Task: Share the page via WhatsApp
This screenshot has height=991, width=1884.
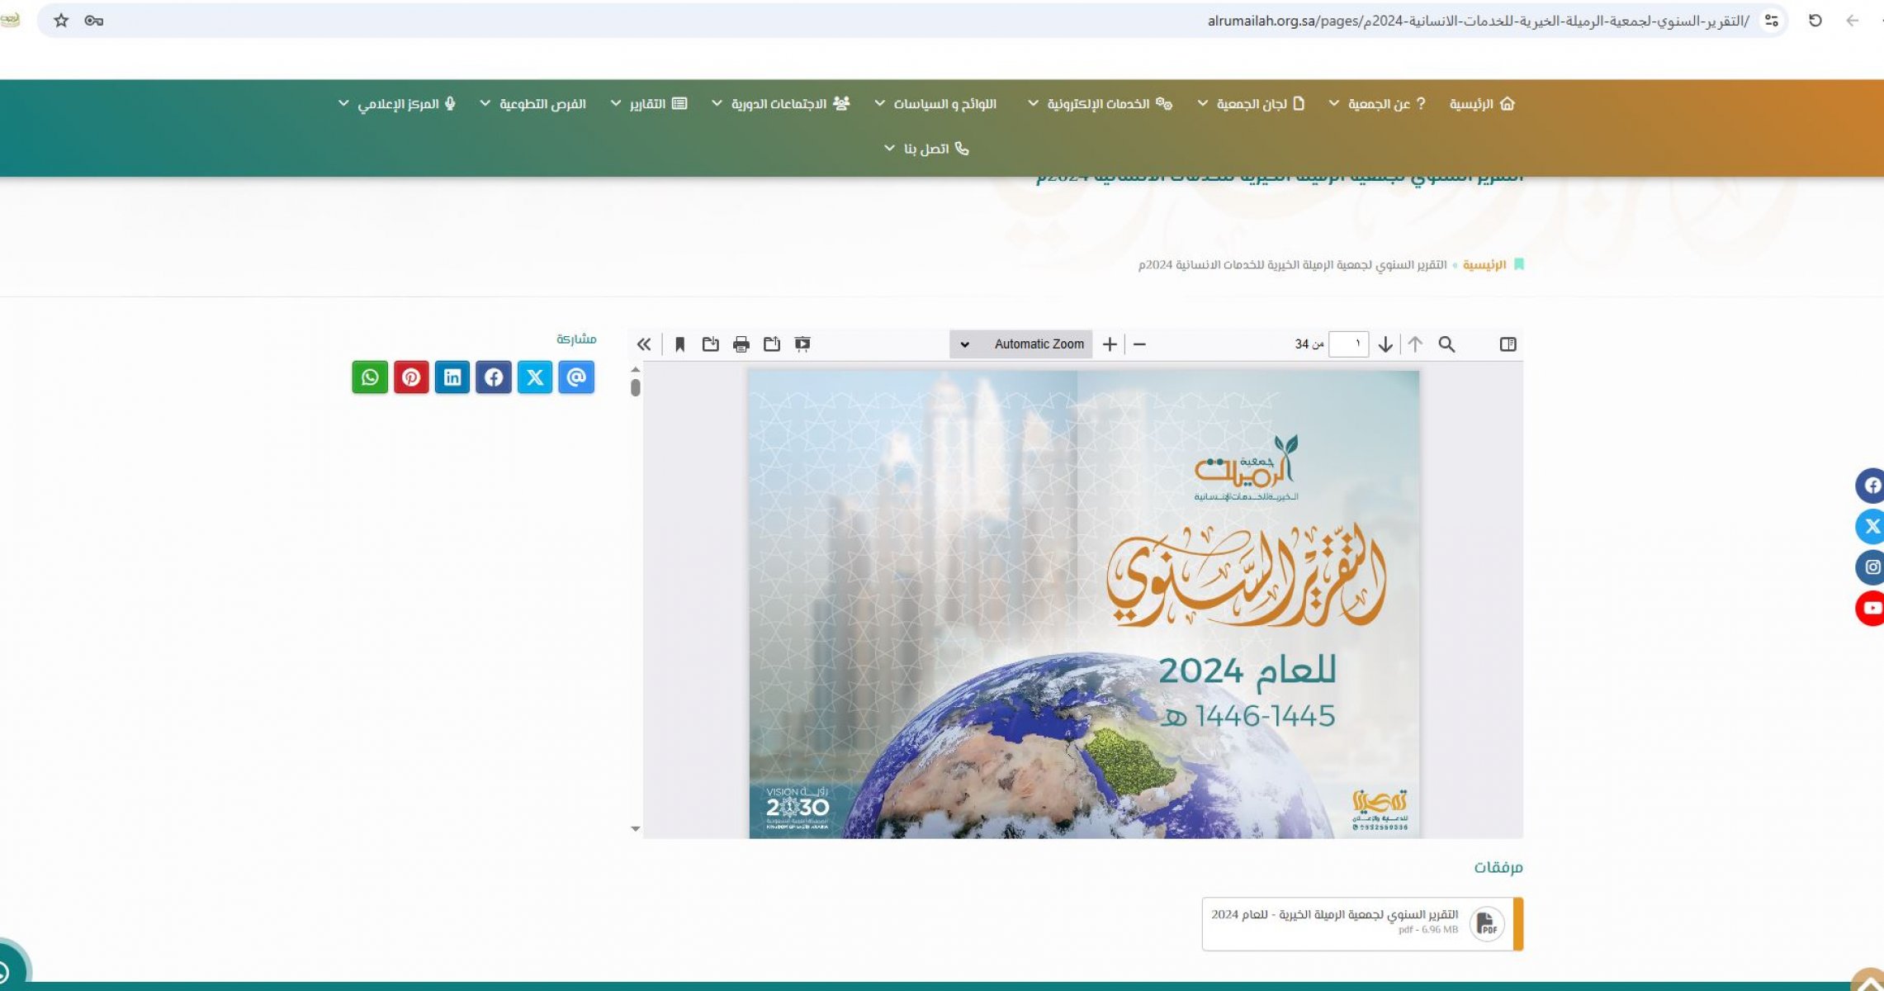Action: pyautogui.click(x=370, y=377)
